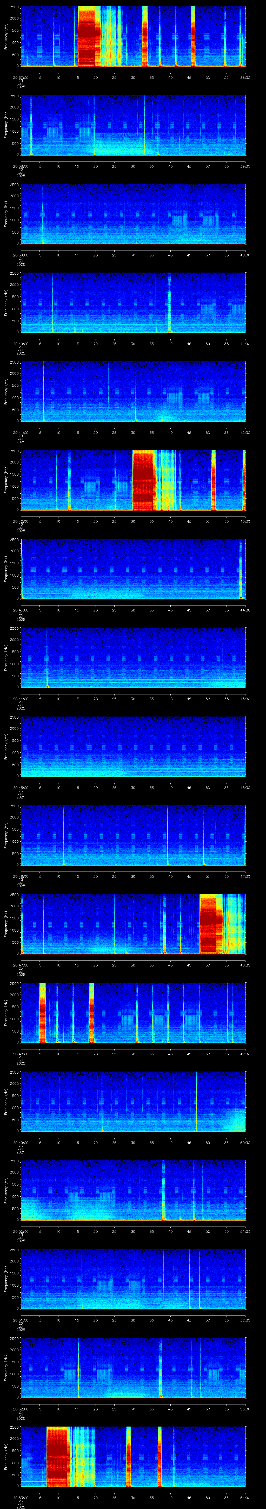The image size is (266, 1509).
Task: Click 'Frequency (Hz)' label of the 20:45:00 plot
Action: (6, 746)
